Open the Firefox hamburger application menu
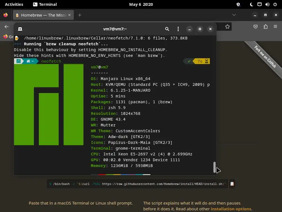 (x=275, y=27)
